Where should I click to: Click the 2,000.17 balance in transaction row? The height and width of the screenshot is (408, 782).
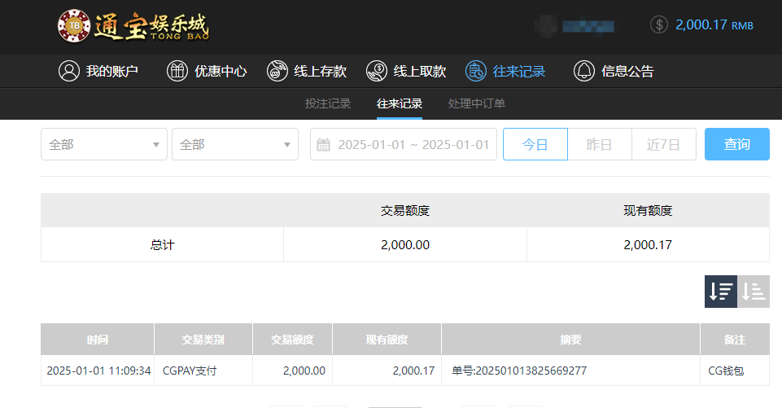pyautogui.click(x=413, y=371)
